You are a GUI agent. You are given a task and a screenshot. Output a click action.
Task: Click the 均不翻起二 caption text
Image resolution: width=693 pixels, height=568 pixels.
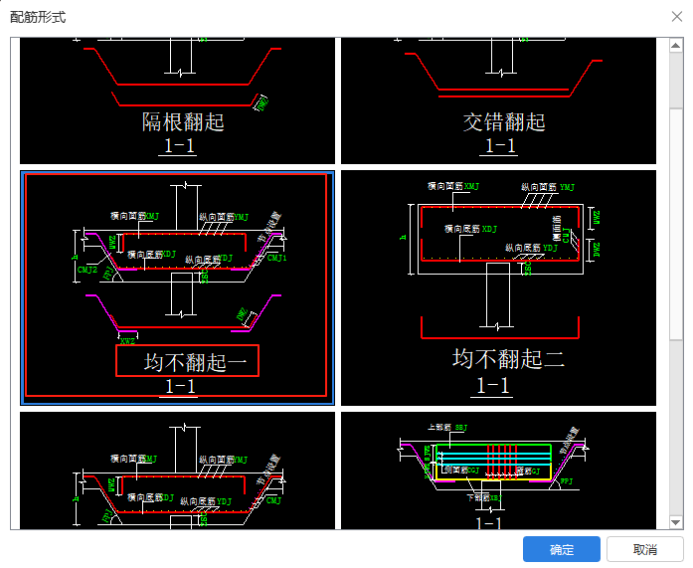(509, 358)
